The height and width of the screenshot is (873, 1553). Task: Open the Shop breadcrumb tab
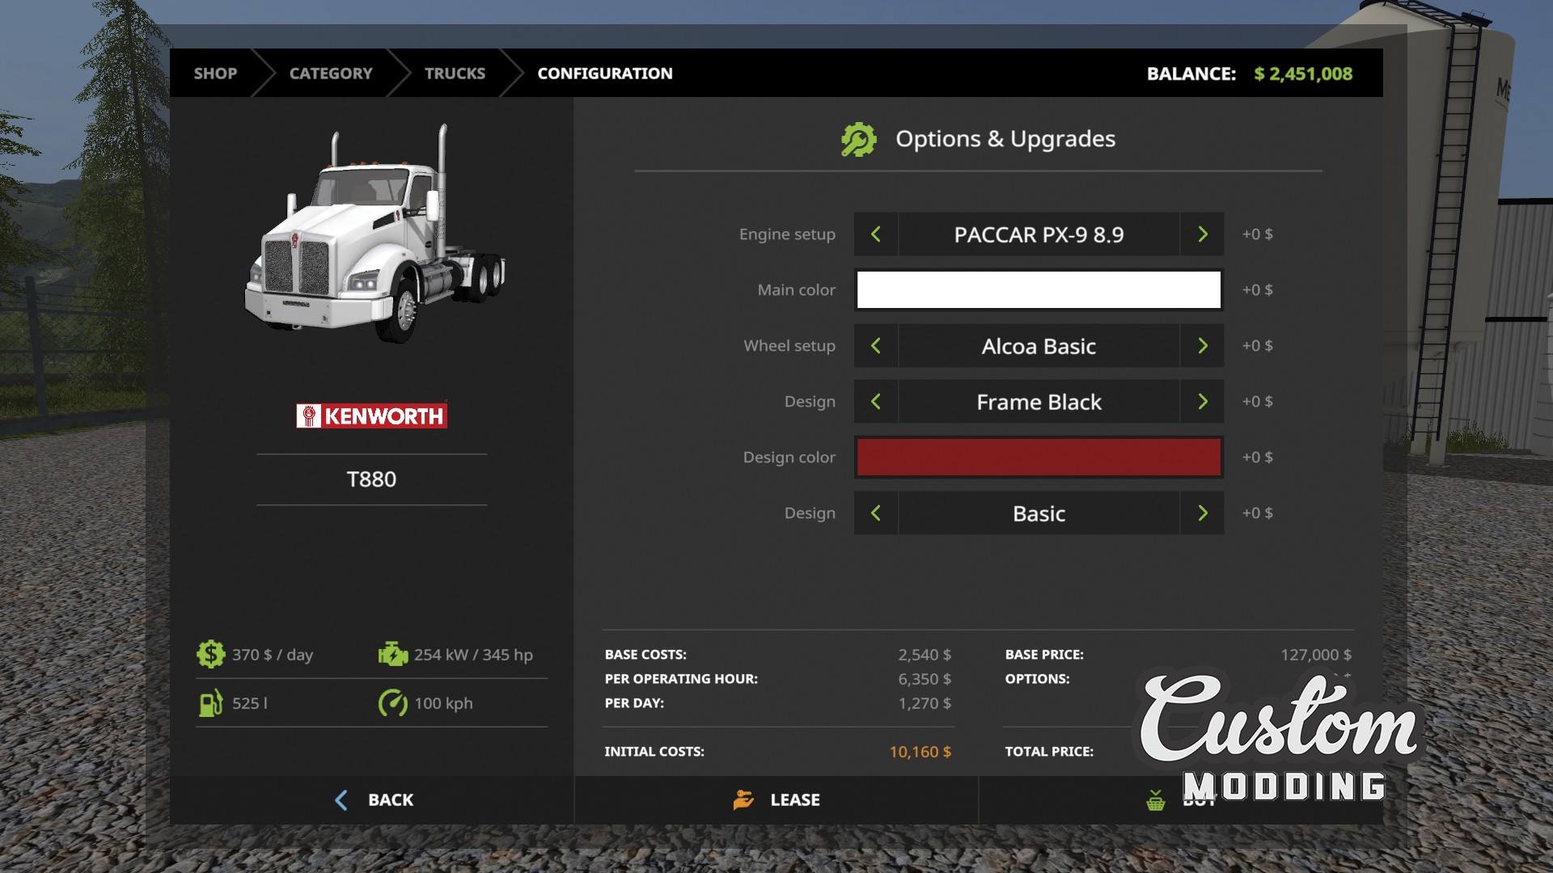215,74
